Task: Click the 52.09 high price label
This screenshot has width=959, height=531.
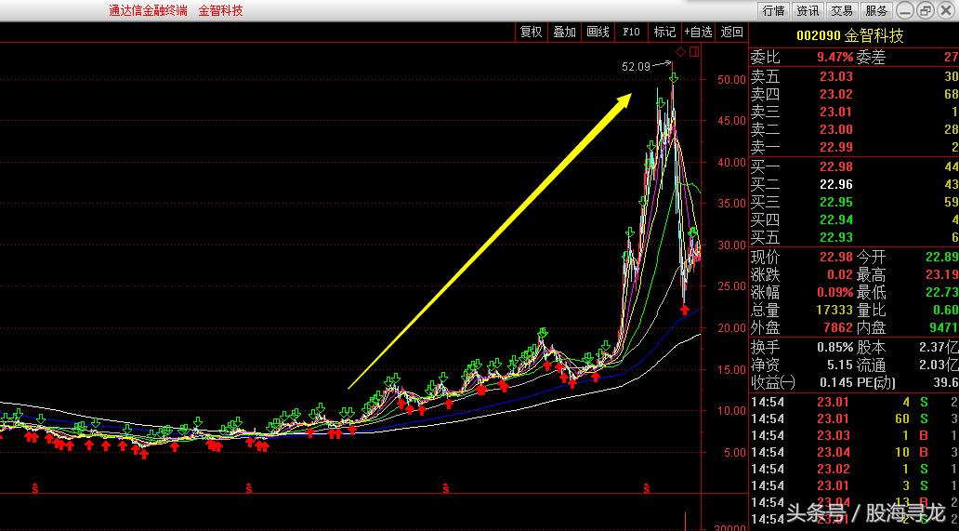Action: (636, 67)
